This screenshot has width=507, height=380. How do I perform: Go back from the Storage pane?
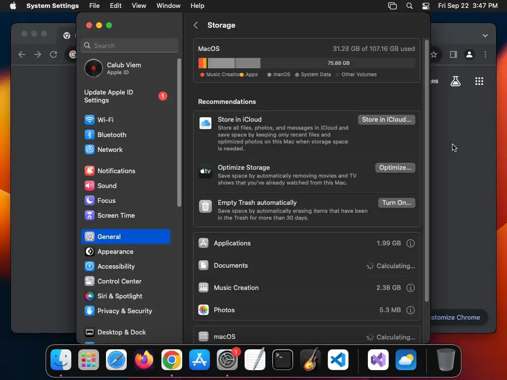[196, 25]
